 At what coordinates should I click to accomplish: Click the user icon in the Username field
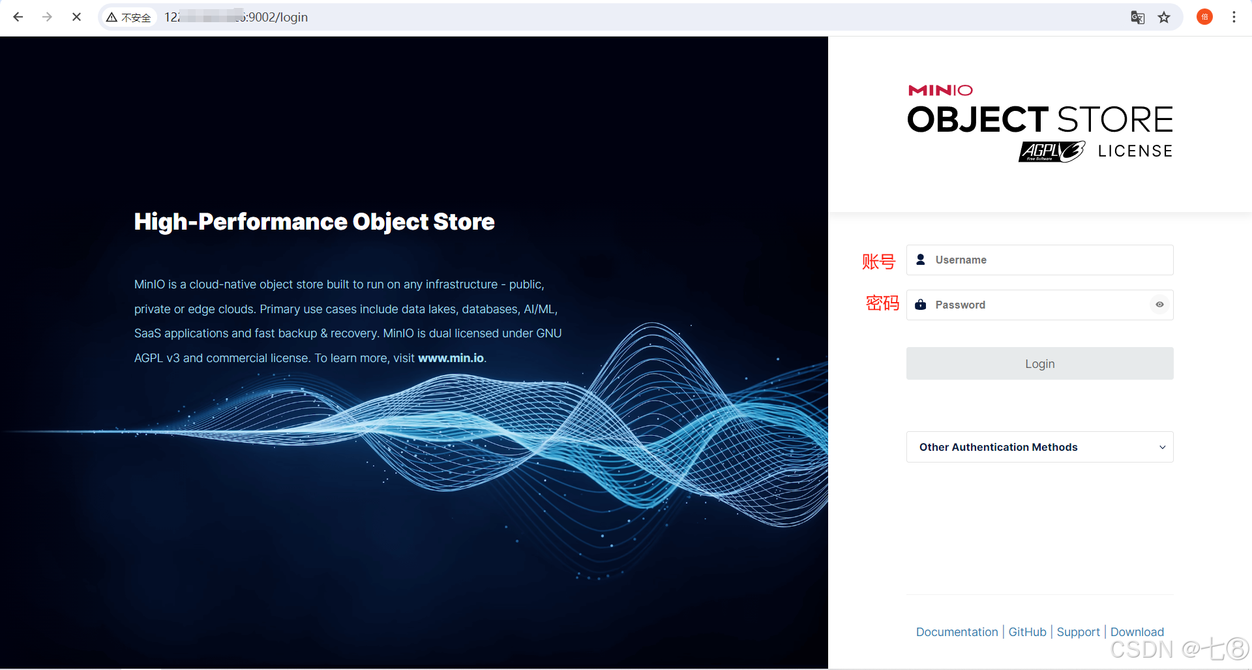pos(921,260)
